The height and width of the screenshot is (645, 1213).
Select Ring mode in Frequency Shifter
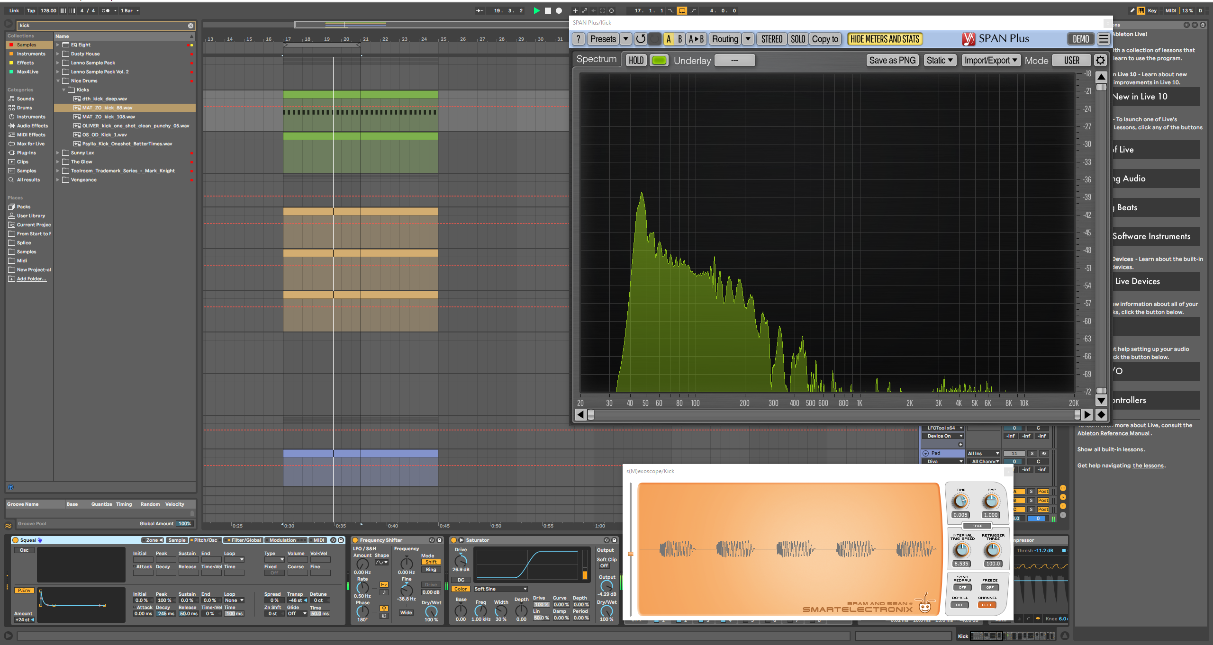point(431,570)
